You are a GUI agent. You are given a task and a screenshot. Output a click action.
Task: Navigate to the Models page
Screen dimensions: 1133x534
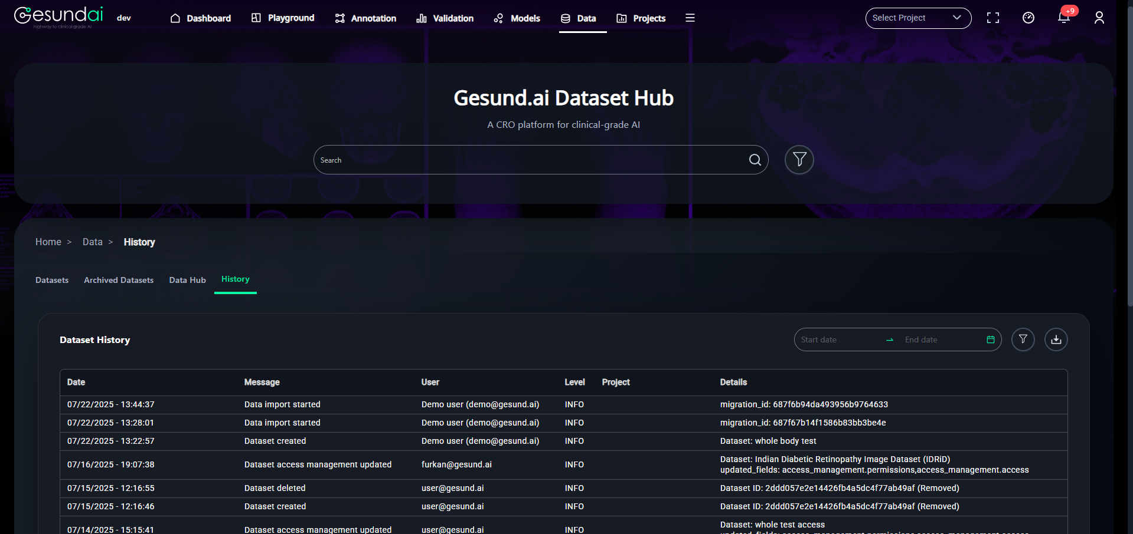click(x=517, y=18)
